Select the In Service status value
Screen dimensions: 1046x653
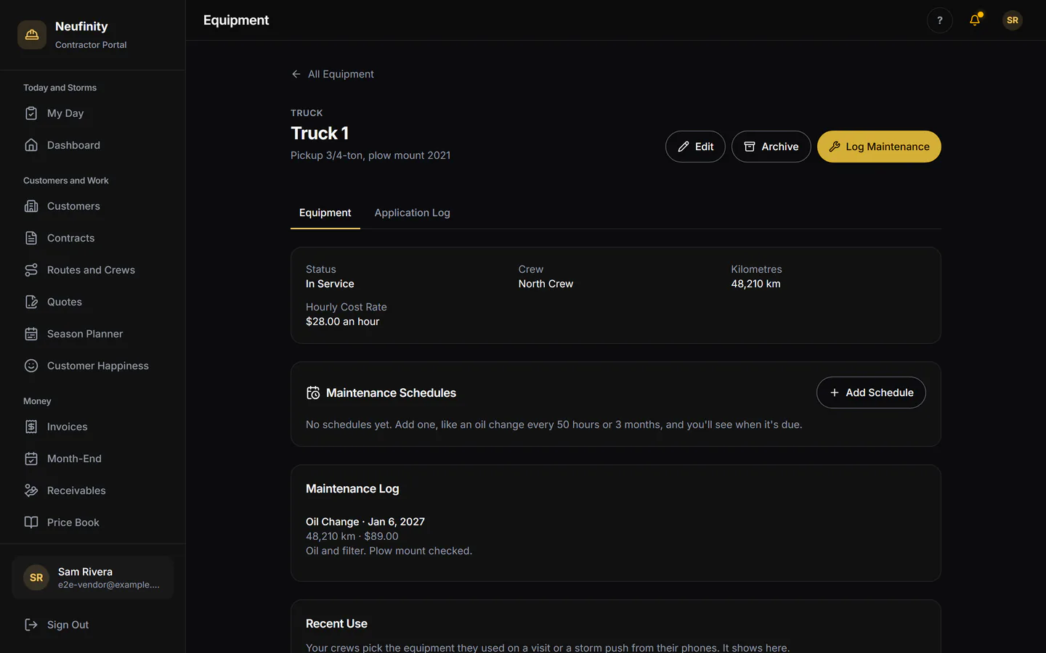(x=330, y=284)
